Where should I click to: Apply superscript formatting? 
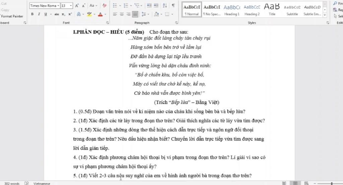[x=70, y=14]
